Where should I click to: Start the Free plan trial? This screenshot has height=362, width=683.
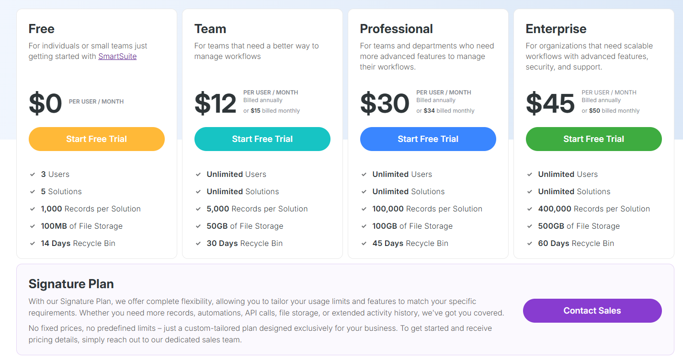pyautogui.click(x=97, y=139)
